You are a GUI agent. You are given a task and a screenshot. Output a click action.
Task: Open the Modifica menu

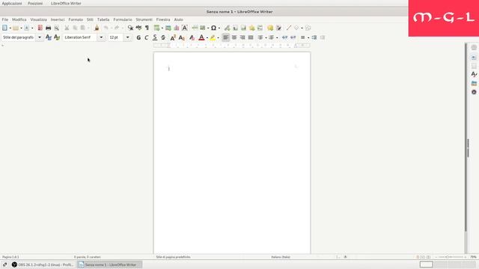pyautogui.click(x=19, y=19)
